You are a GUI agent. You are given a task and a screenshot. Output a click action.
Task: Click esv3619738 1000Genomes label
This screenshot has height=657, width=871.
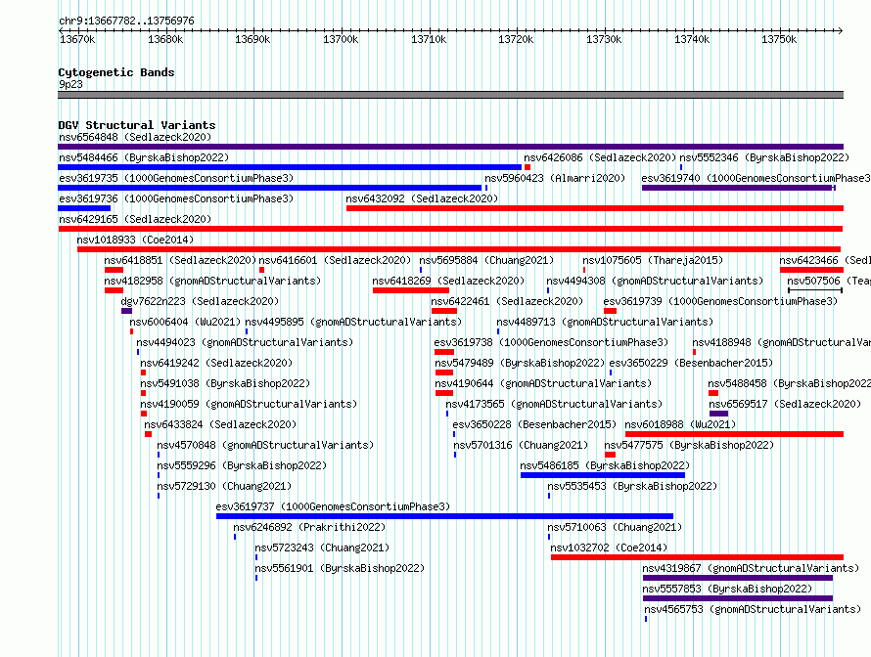point(551,342)
